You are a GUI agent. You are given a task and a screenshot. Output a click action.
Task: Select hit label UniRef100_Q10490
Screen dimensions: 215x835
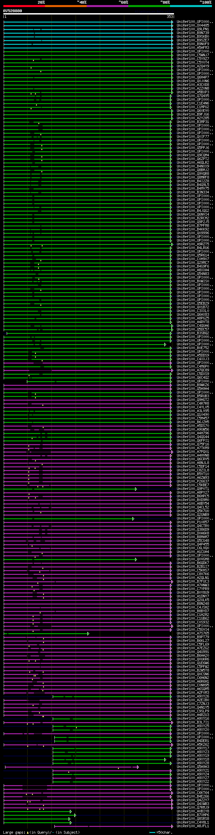pyautogui.click(x=193, y=415)
